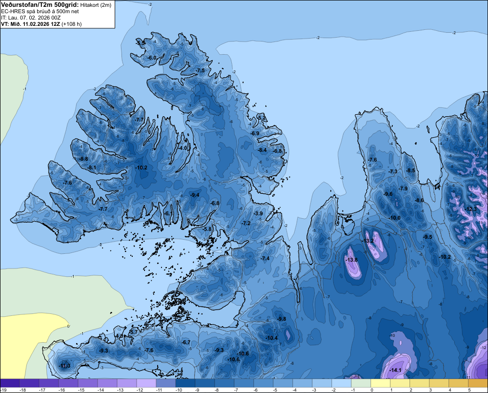Click the -3.9 temperature label
This screenshot has width=488, height=393.
[258, 213]
